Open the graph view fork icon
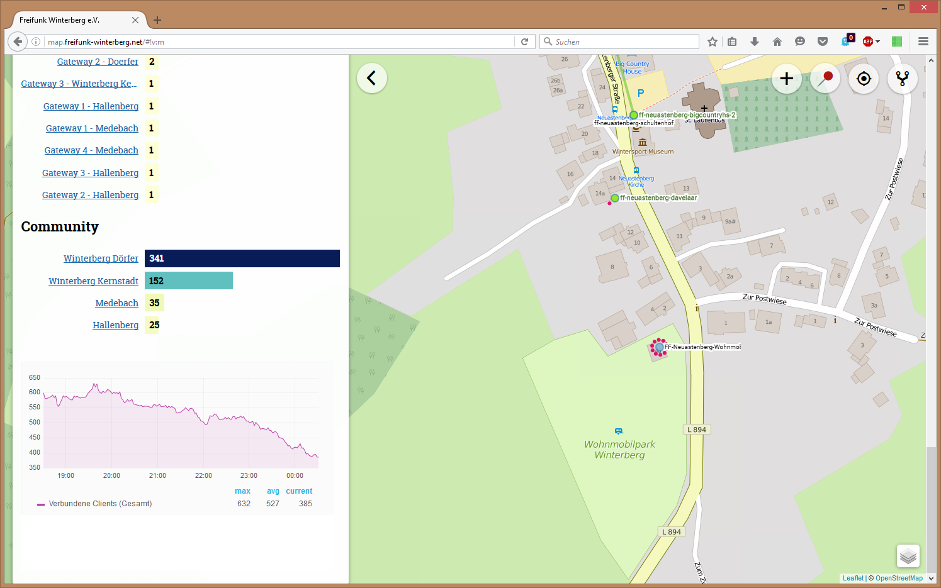 point(903,79)
